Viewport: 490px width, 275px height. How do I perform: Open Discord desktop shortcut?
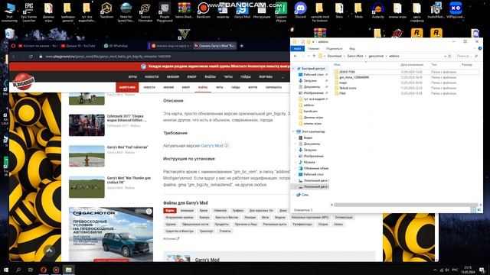(300, 11)
